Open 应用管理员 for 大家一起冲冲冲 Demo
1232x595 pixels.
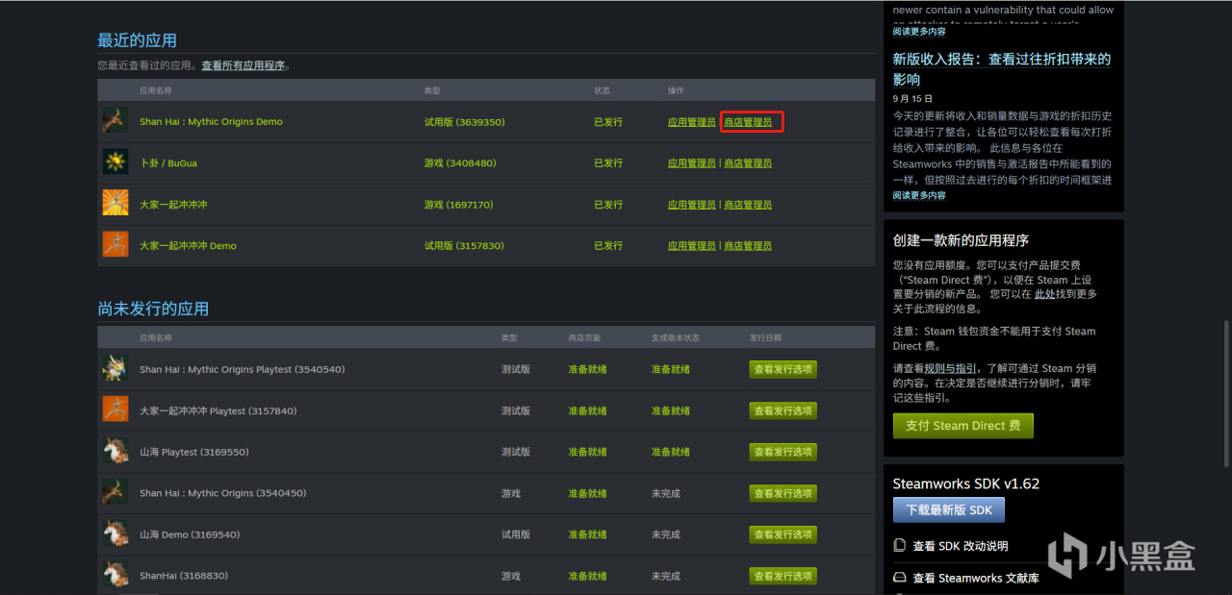692,246
